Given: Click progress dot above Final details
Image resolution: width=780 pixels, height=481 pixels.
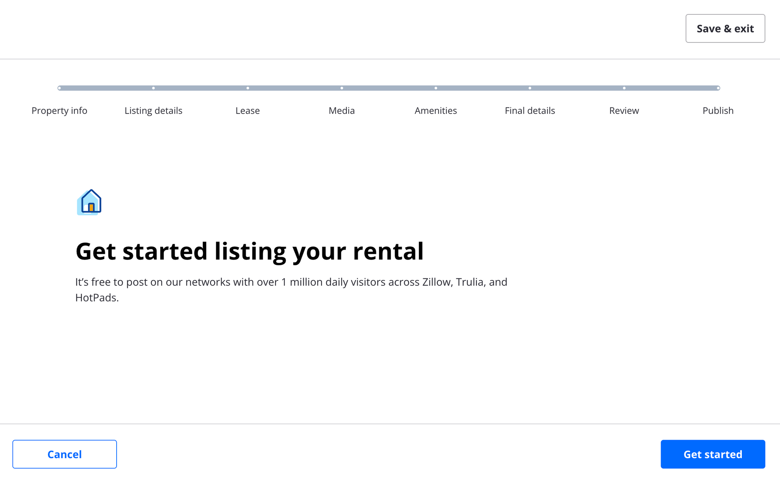Looking at the screenshot, I should (530, 88).
